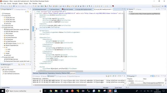Expand the firstmaven project node
The image size is (167, 93).
coord(1,14)
